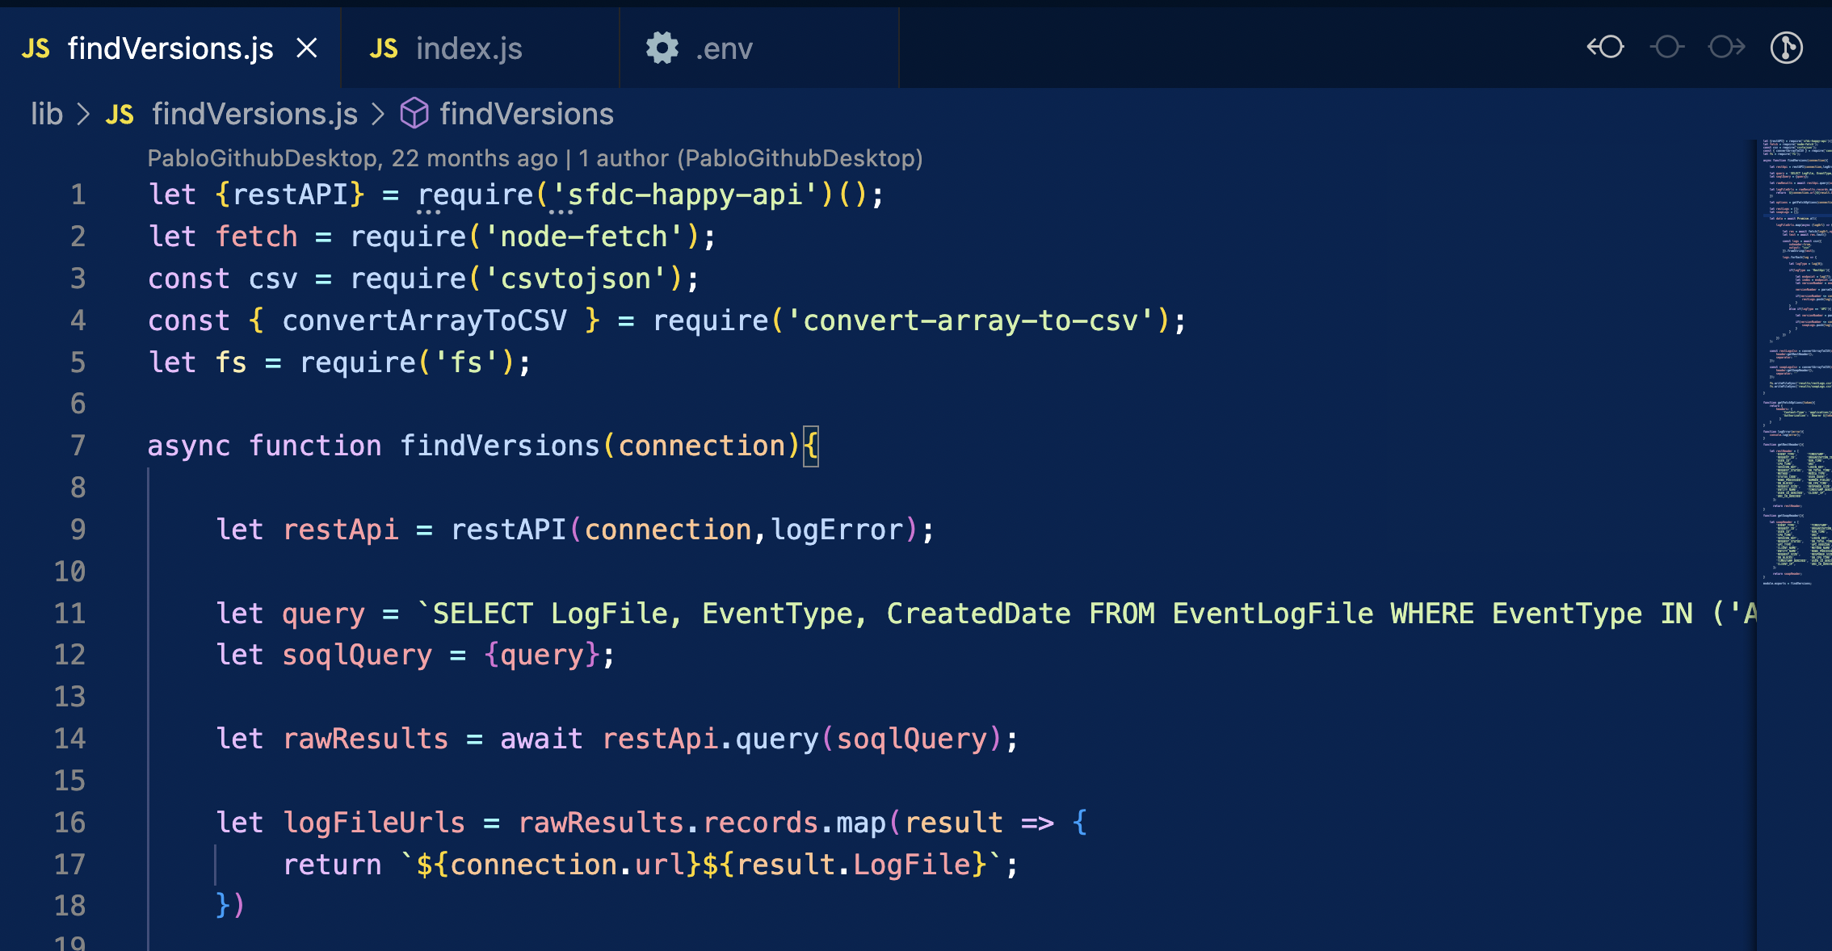
Task: Click line number 7 in gutter
Action: (78, 446)
